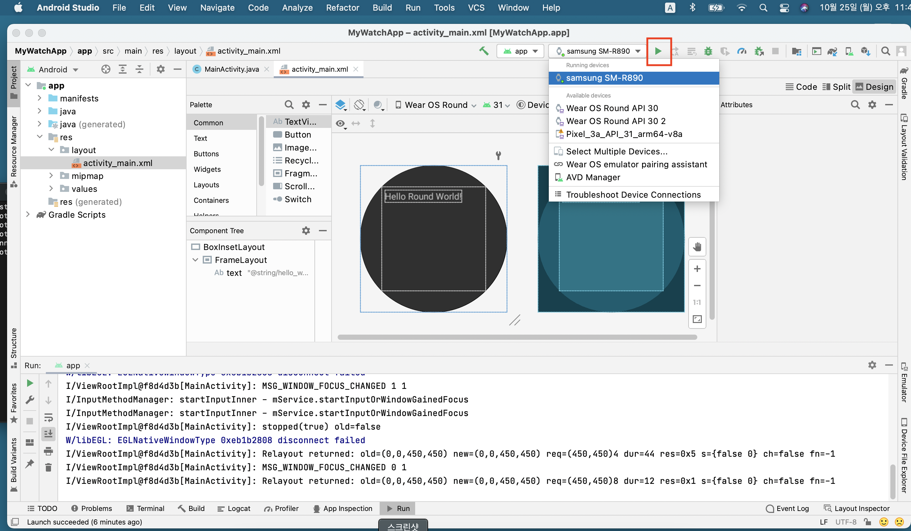
Task: Expand the manifests folder
Action: (39, 99)
